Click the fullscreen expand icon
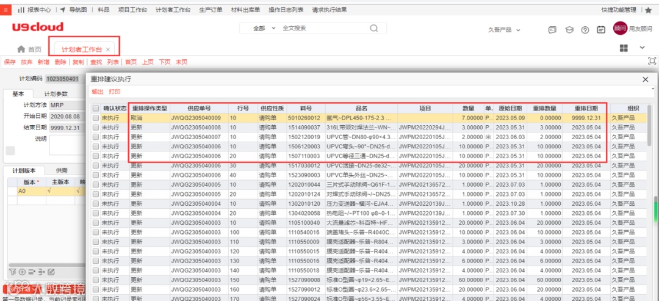The width and height of the screenshot is (659, 301). point(652,61)
